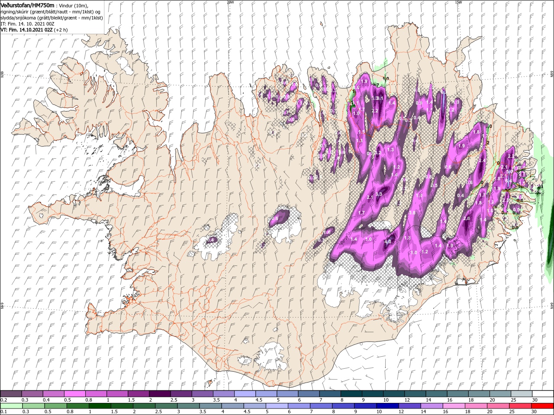
Task: Click the lilac swatch right of 14 in rain legend
Action: pos(432,406)
